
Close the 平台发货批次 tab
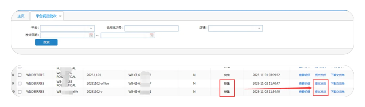60,16
